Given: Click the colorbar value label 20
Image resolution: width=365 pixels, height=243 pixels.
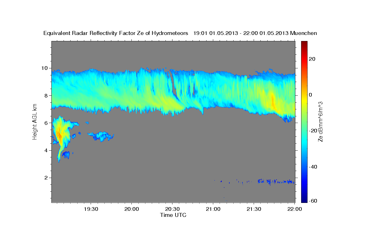Looking at the screenshot, I should pyautogui.click(x=311, y=59).
